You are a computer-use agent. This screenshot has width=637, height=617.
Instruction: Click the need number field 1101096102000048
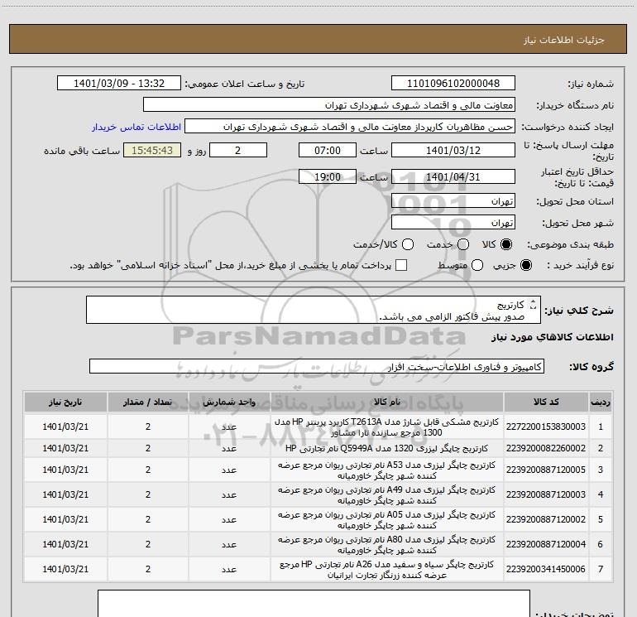(x=453, y=84)
